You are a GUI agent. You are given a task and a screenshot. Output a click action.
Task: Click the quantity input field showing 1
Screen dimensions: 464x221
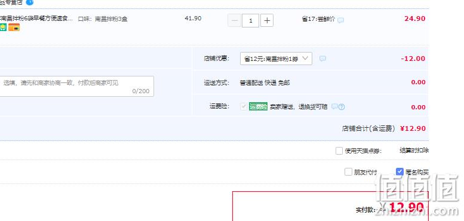point(251,20)
